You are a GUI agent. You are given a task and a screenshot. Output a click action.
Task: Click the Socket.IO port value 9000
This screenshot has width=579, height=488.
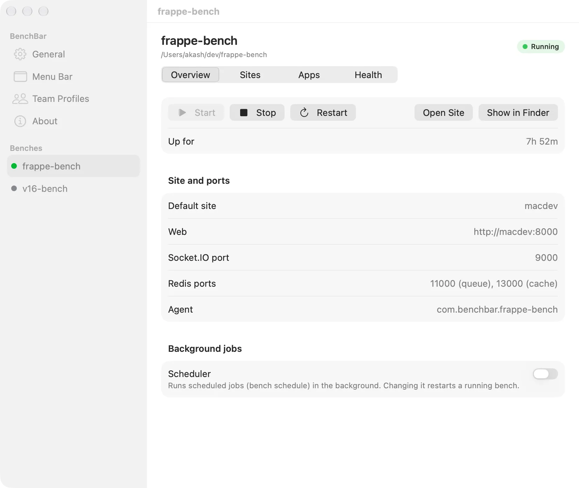(x=546, y=257)
